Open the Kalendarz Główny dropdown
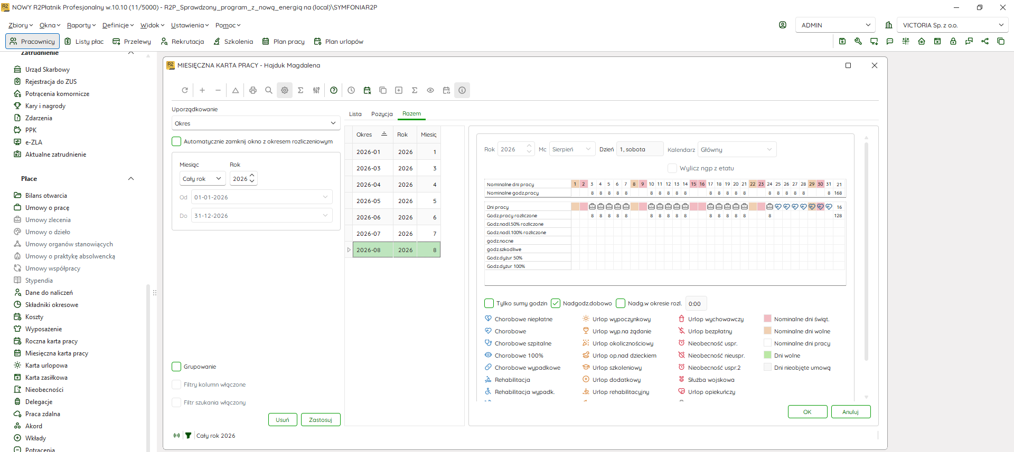 (x=737, y=149)
